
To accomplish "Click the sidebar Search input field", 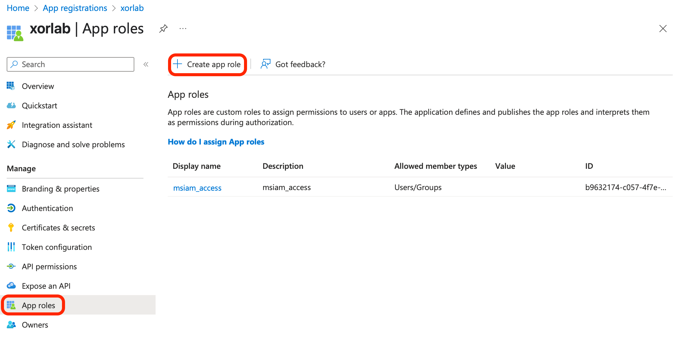I will [x=70, y=64].
